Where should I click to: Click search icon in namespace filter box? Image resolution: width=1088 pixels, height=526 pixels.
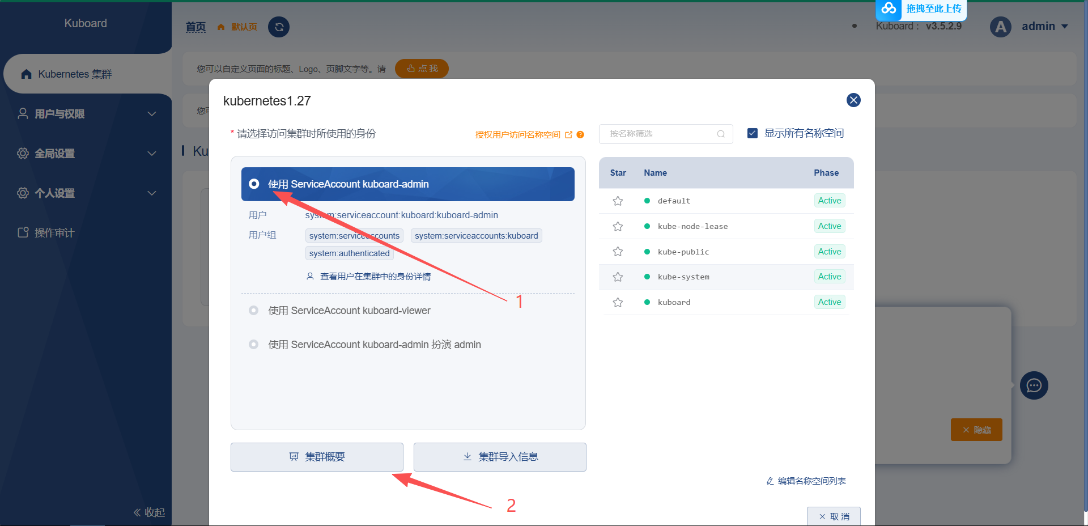(x=721, y=134)
